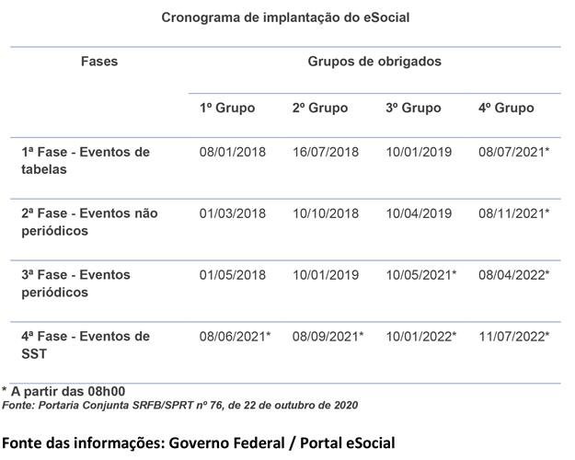Select the 2º Grupo column header
The image size is (575, 460).
pos(320,108)
